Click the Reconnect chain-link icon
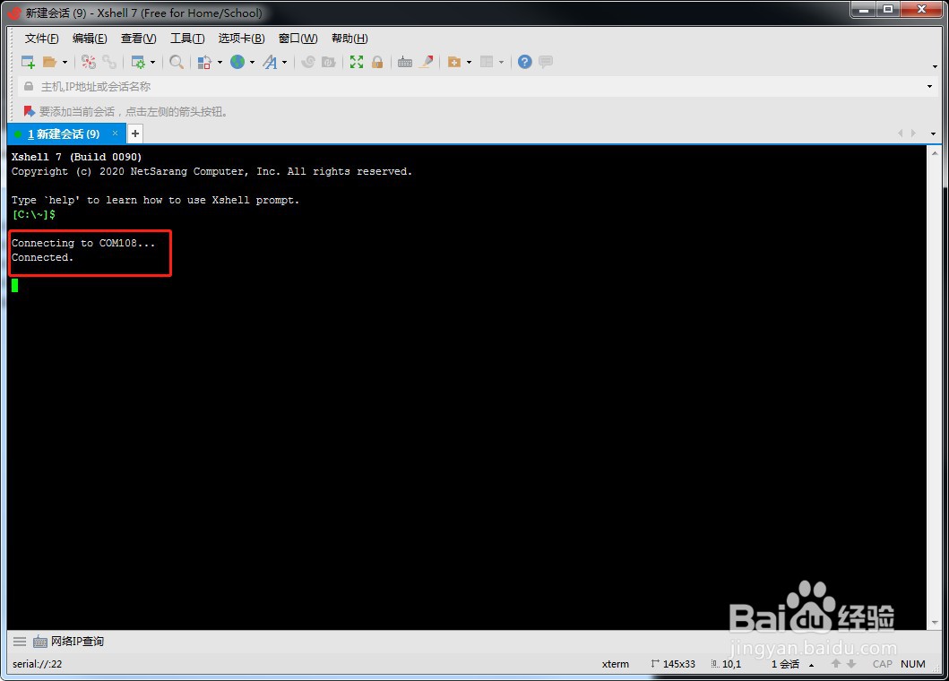Viewport: 949px width, 681px height. tap(109, 62)
